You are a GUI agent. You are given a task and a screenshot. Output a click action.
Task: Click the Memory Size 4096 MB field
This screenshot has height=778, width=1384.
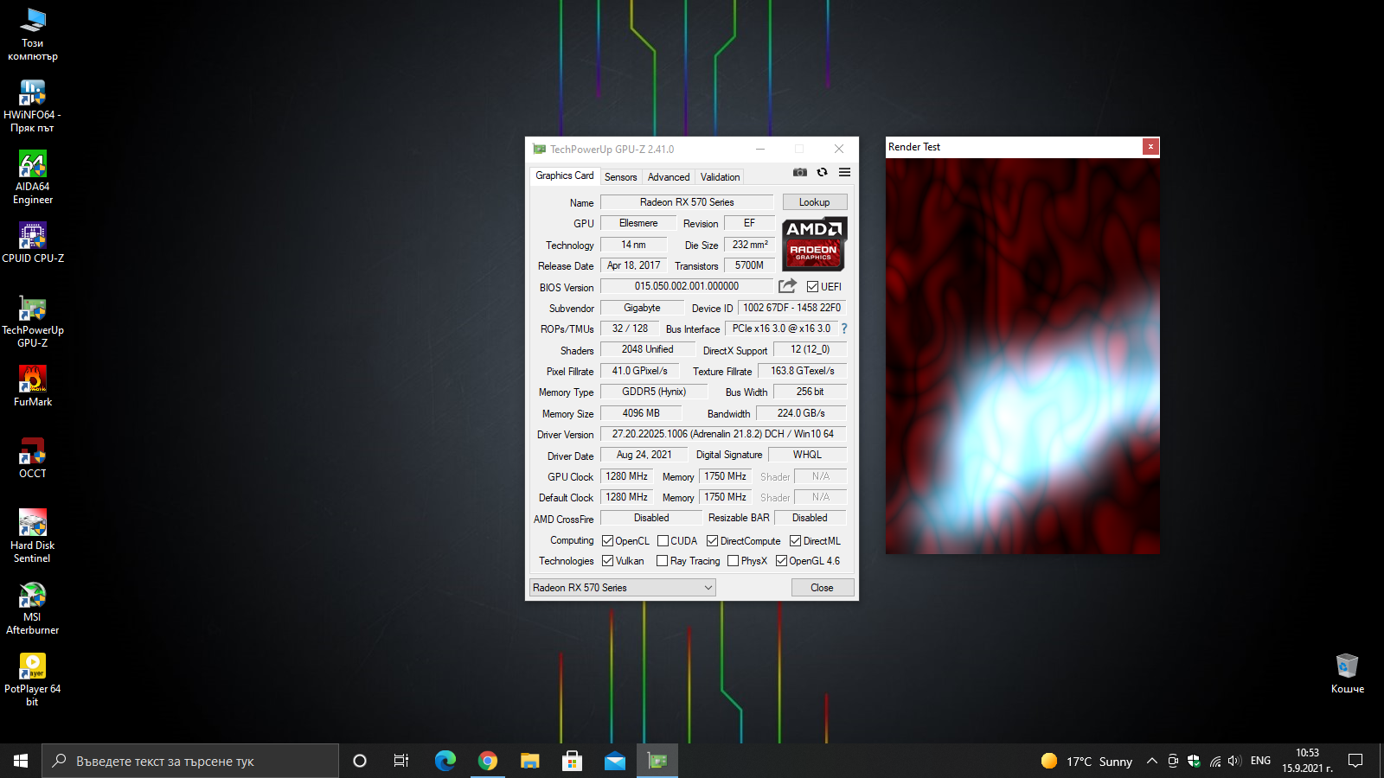pyautogui.click(x=641, y=413)
